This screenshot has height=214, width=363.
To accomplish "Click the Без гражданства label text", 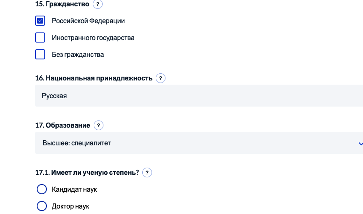I will coord(78,54).
